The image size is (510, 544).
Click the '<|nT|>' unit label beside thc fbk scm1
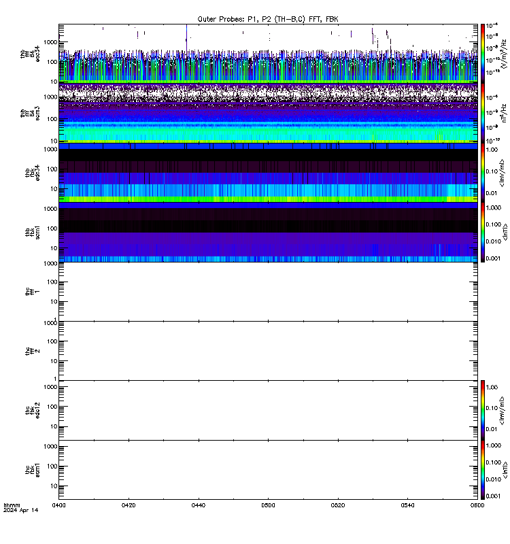(505, 470)
